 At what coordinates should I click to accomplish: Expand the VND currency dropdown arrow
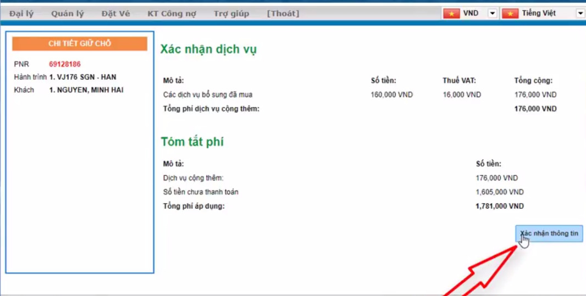(x=493, y=14)
